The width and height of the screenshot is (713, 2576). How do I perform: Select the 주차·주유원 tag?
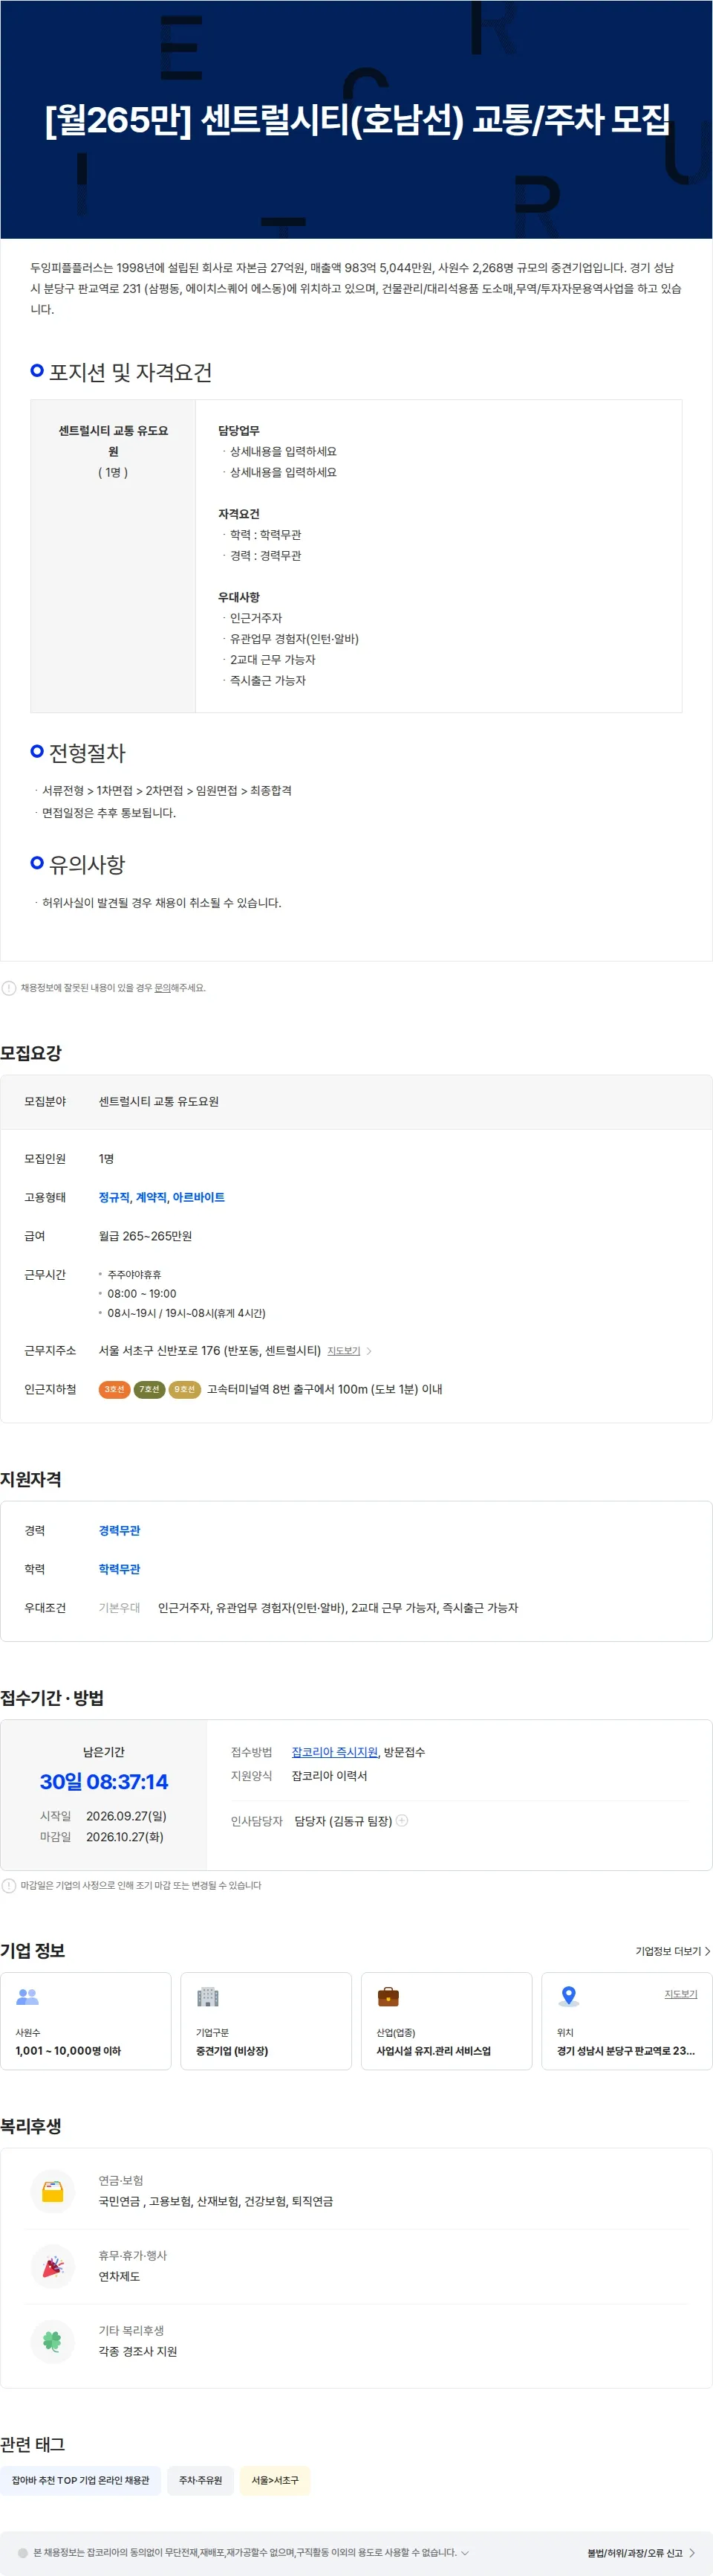(x=201, y=2480)
